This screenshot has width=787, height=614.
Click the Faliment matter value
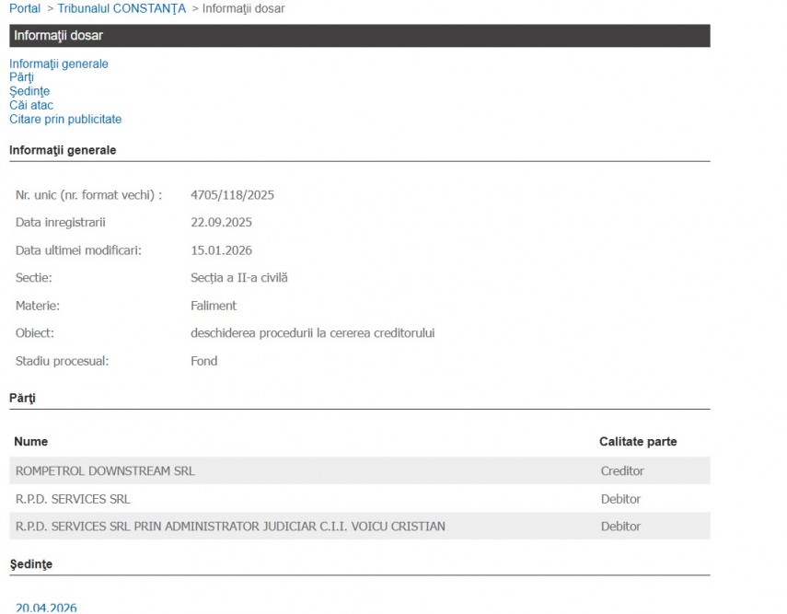point(214,306)
